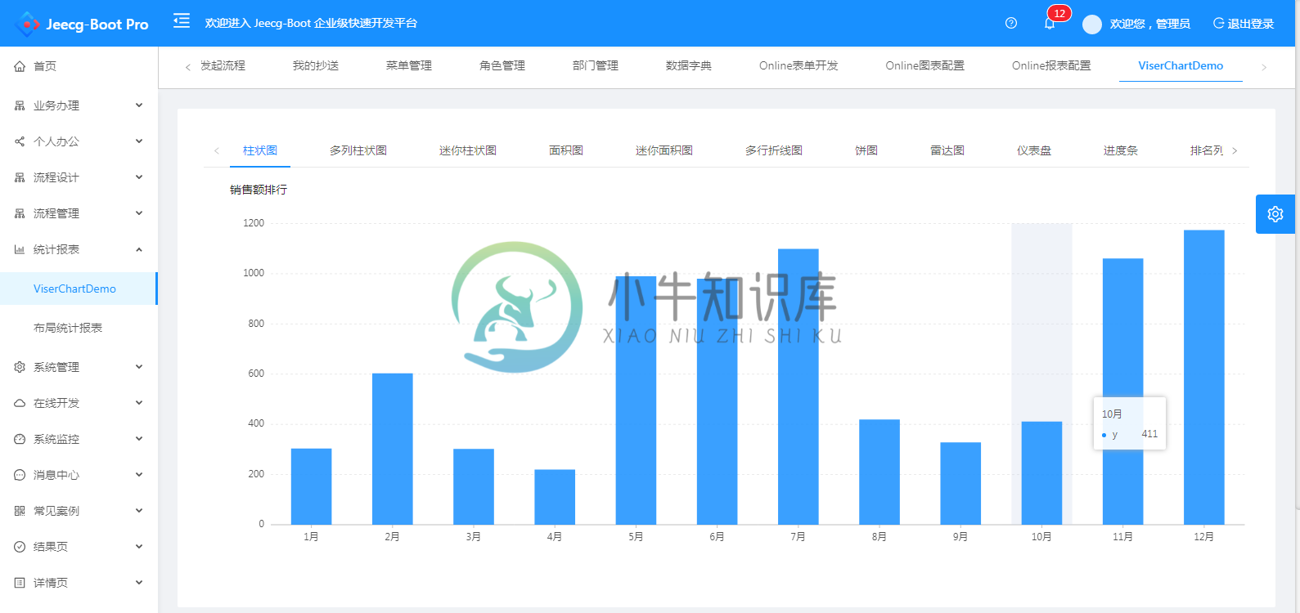This screenshot has width=1300, height=613.
Task: Open the Online表单开发 page tab
Action: 798,65
